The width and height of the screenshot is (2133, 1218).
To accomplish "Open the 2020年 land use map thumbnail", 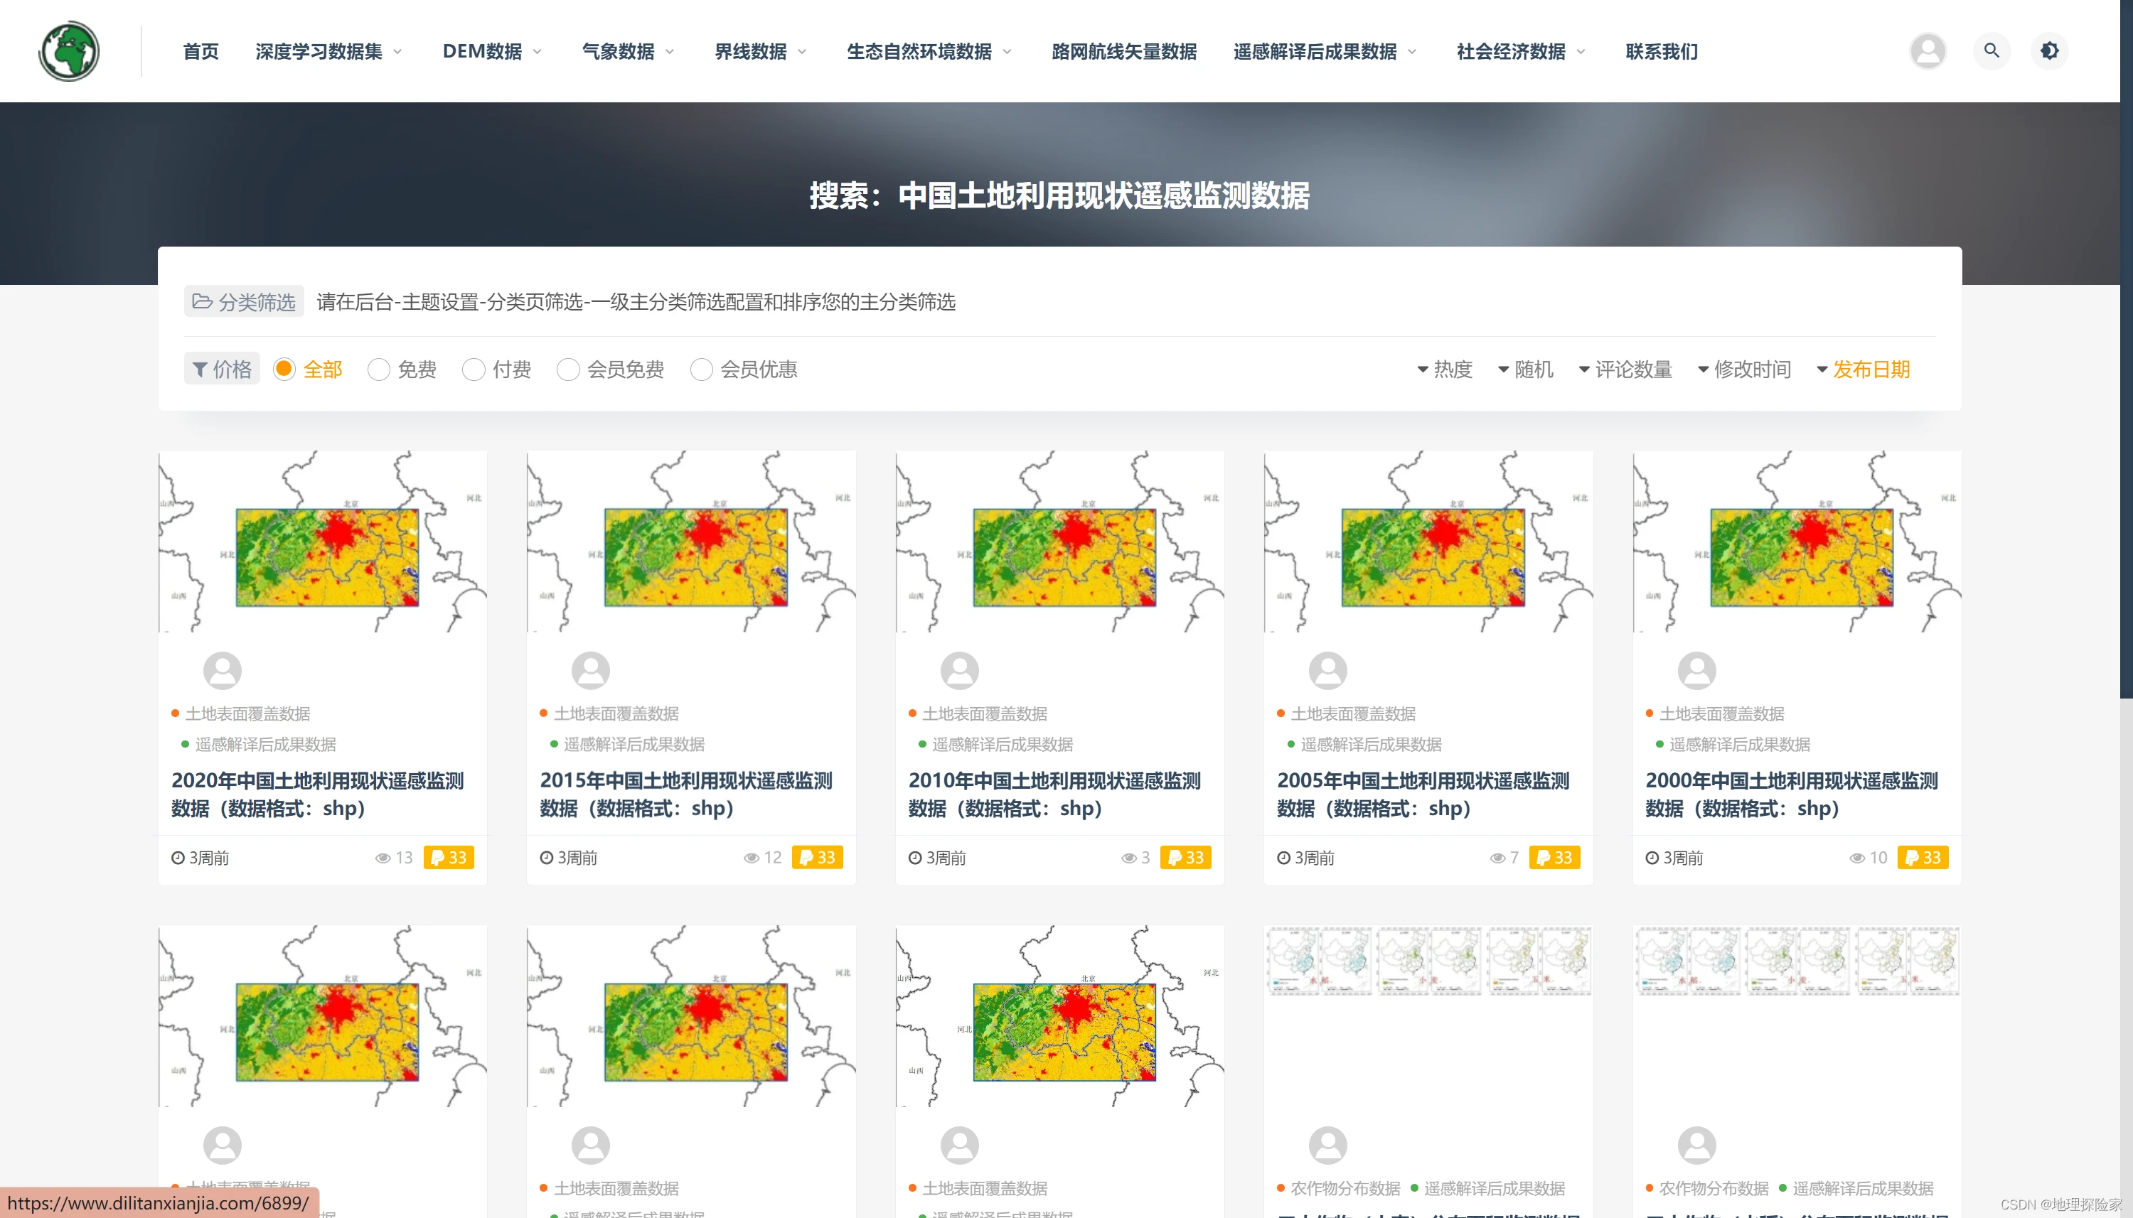I will pos(323,542).
